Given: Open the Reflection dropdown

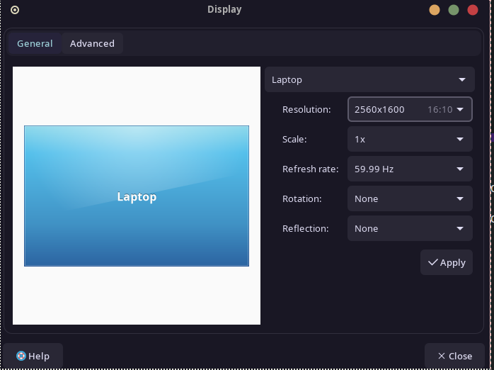Looking at the screenshot, I should pyautogui.click(x=410, y=228).
